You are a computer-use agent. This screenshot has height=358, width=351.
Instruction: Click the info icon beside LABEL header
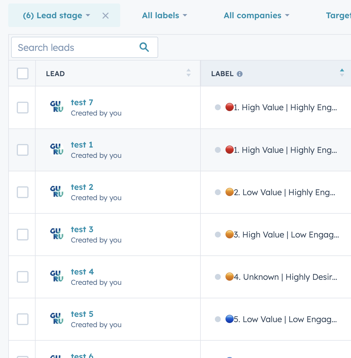pyautogui.click(x=240, y=74)
